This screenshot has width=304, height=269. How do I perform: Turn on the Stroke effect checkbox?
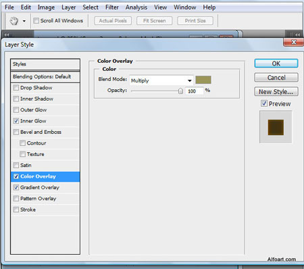(x=16, y=210)
